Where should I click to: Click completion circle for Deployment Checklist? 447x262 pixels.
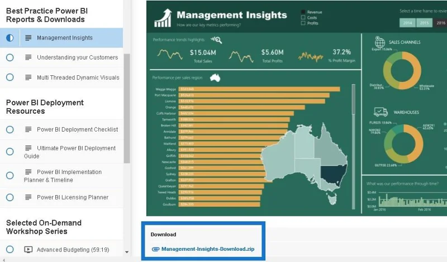click(9, 129)
